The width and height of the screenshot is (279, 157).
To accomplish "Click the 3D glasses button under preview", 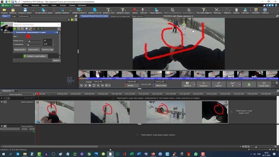I will 232,84.
